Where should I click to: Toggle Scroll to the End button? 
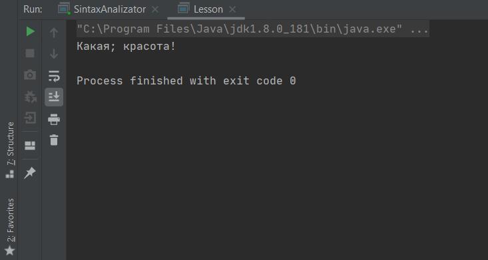click(54, 97)
